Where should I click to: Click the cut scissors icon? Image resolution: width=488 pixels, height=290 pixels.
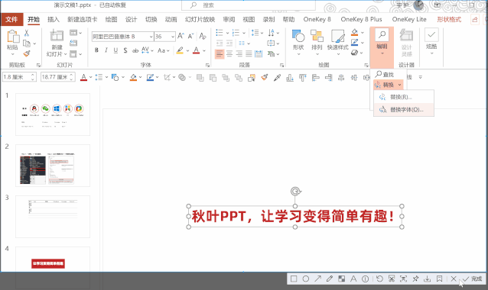(27, 33)
